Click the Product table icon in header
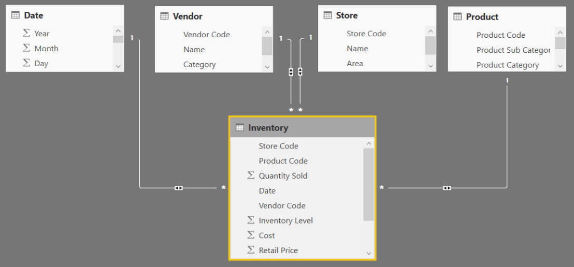Viewport: 574px width, 267px height. coord(457,17)
